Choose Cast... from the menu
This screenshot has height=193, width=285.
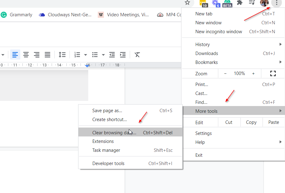(233, 93)
